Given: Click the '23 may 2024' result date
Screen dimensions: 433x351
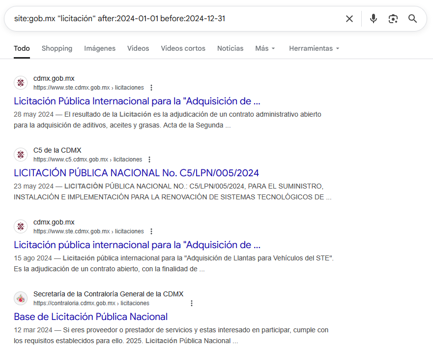Looking at the screenshot, I should point(34,186).
